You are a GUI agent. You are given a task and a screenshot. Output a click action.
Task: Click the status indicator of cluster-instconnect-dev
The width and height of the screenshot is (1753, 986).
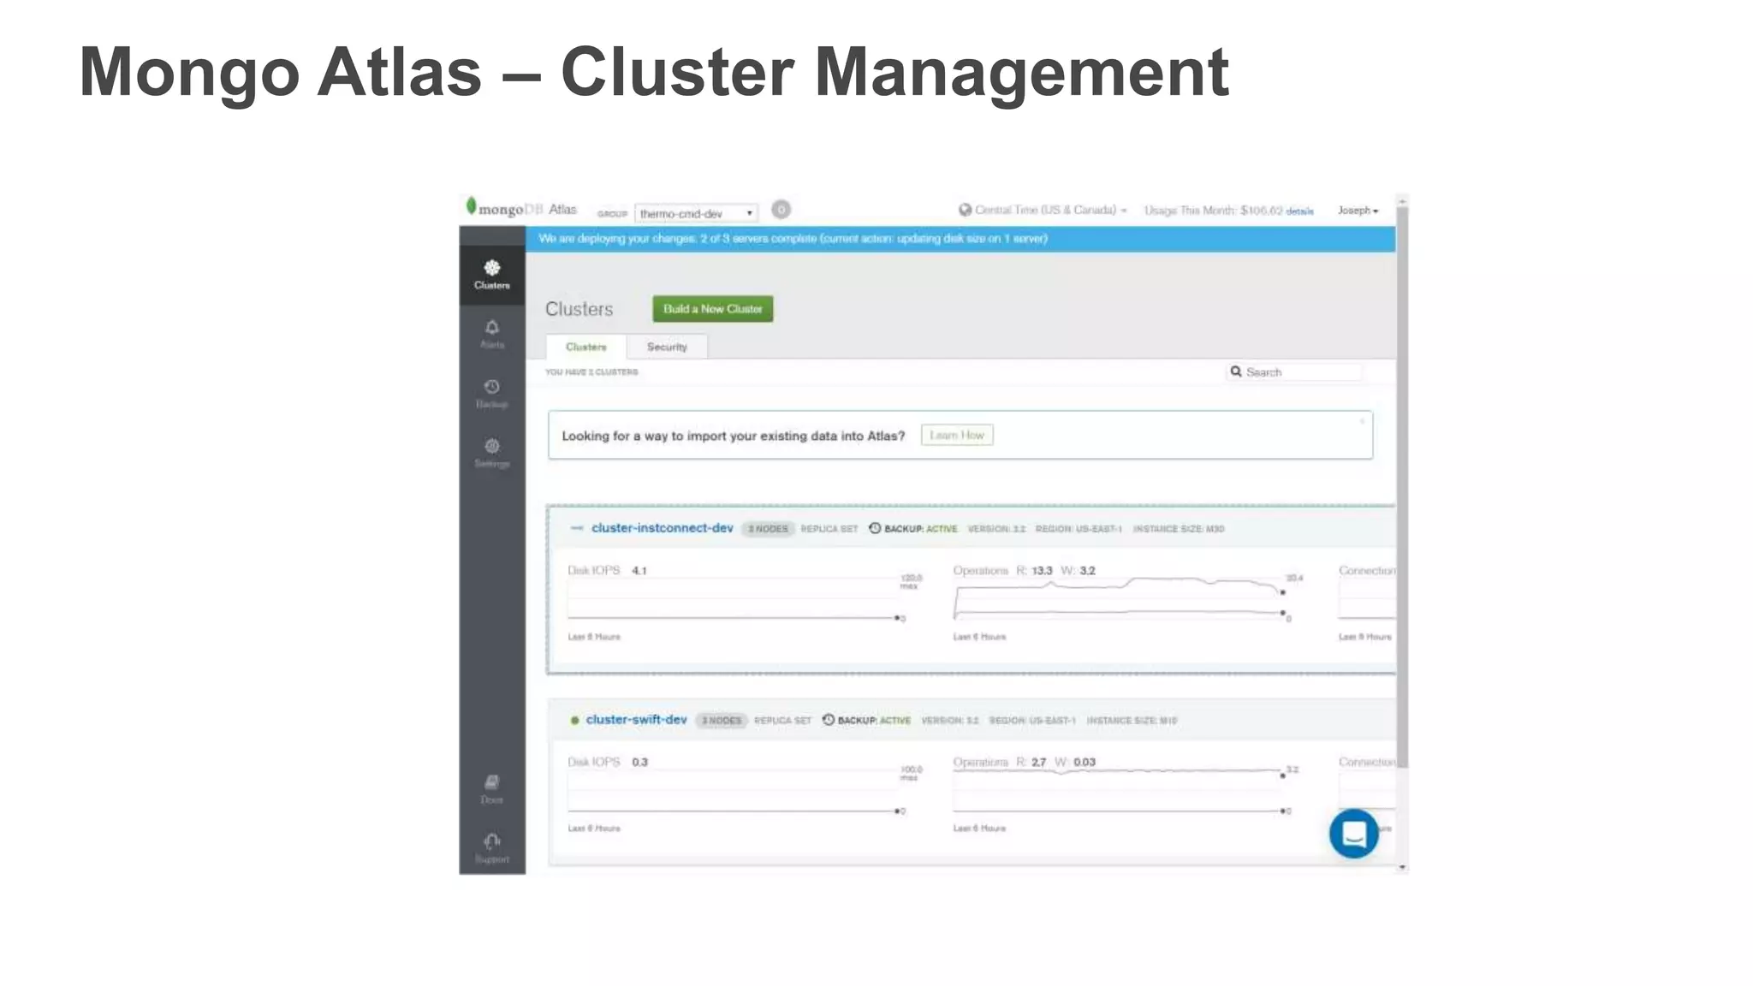(577, 529)
